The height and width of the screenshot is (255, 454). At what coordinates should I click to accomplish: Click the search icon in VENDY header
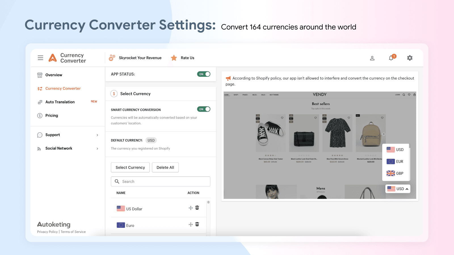click(x=404, y=95)
